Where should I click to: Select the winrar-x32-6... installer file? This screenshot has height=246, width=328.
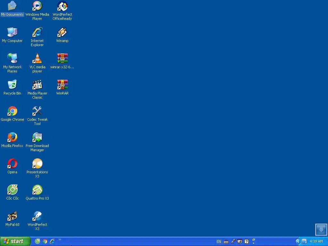62,61
